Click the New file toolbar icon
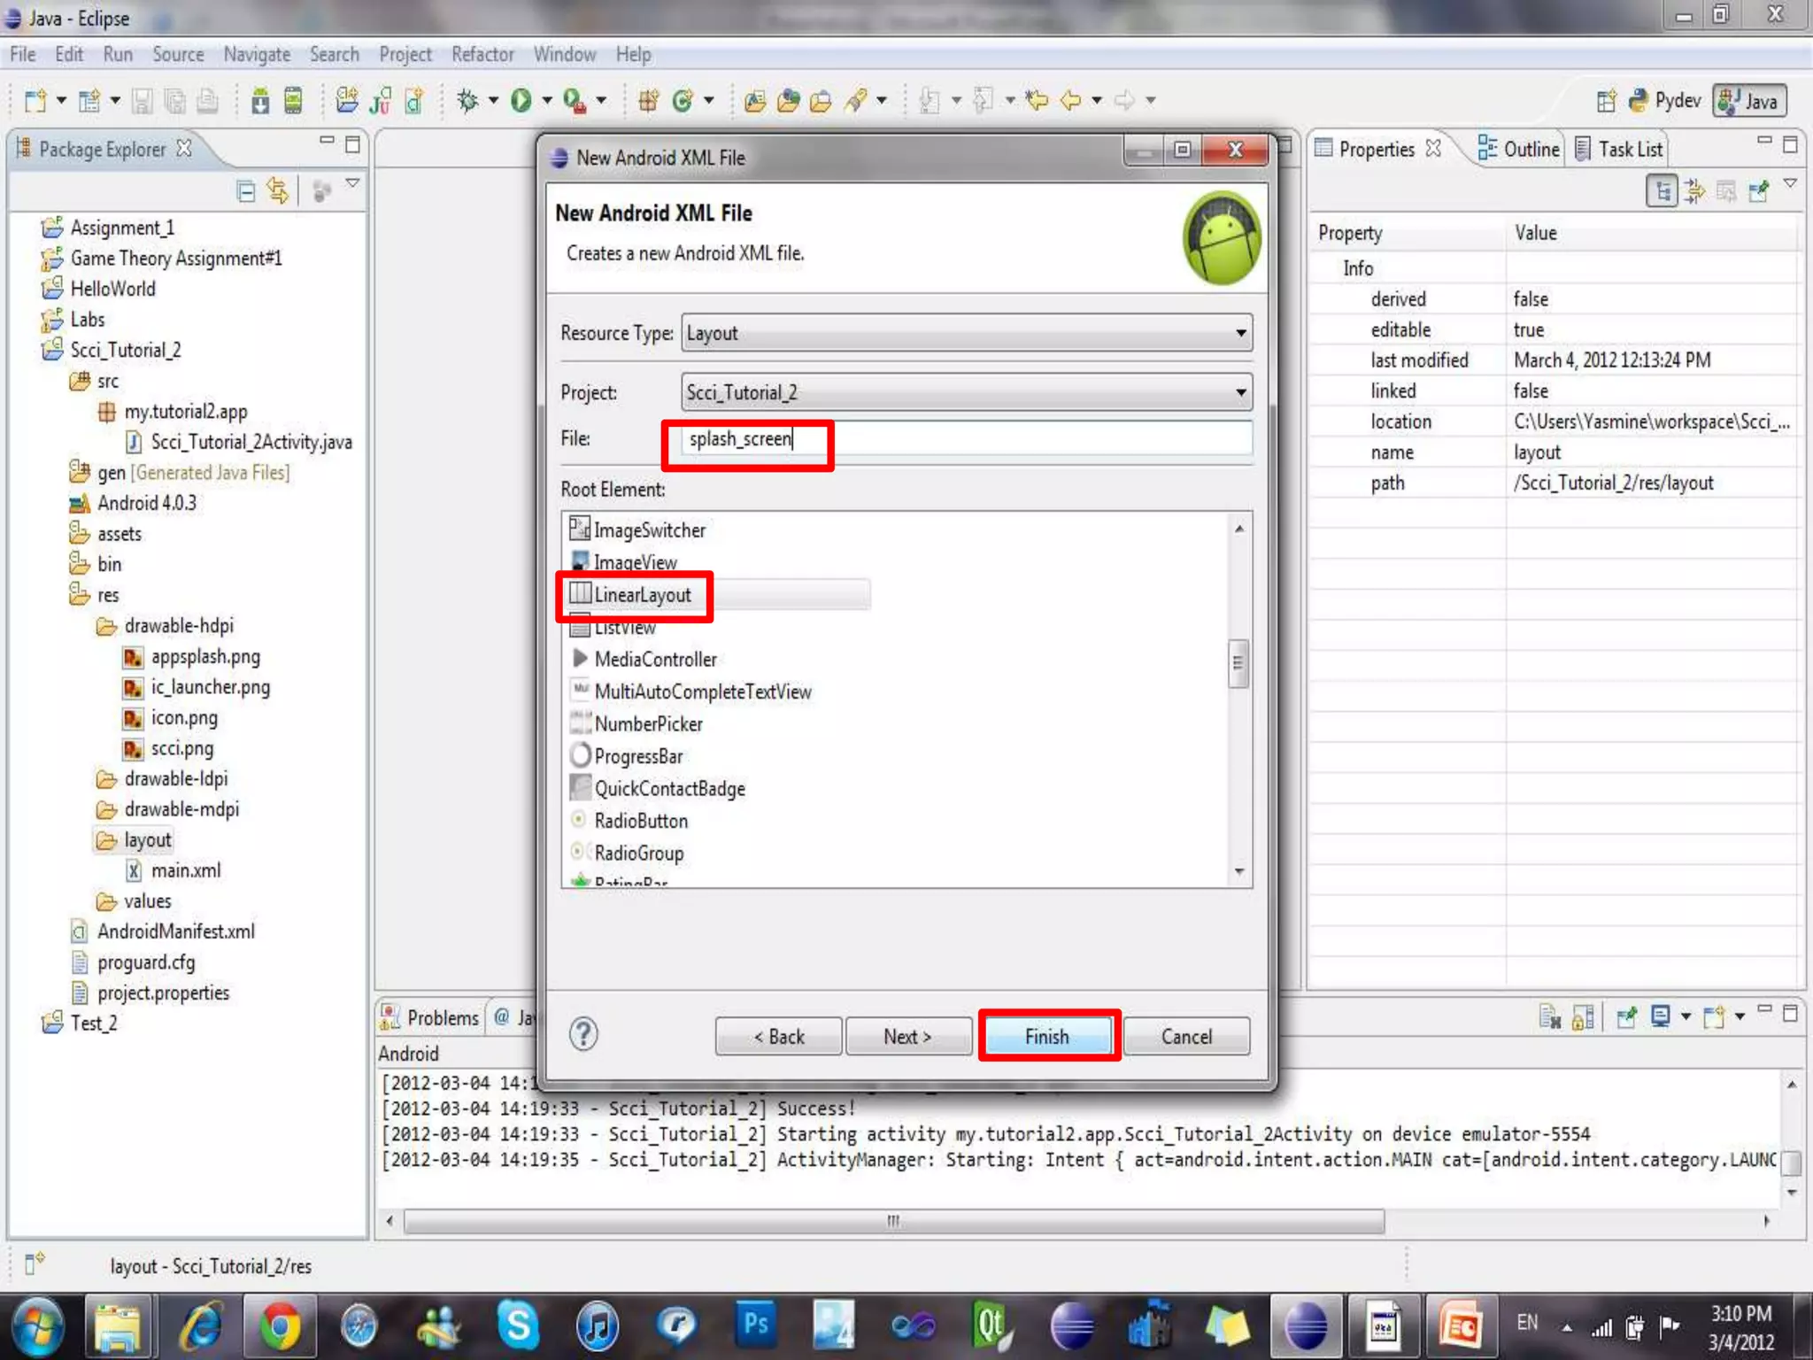 (x=35, y=101)
